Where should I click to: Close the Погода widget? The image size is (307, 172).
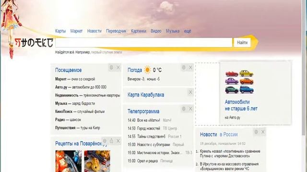[x=190, y=67]
